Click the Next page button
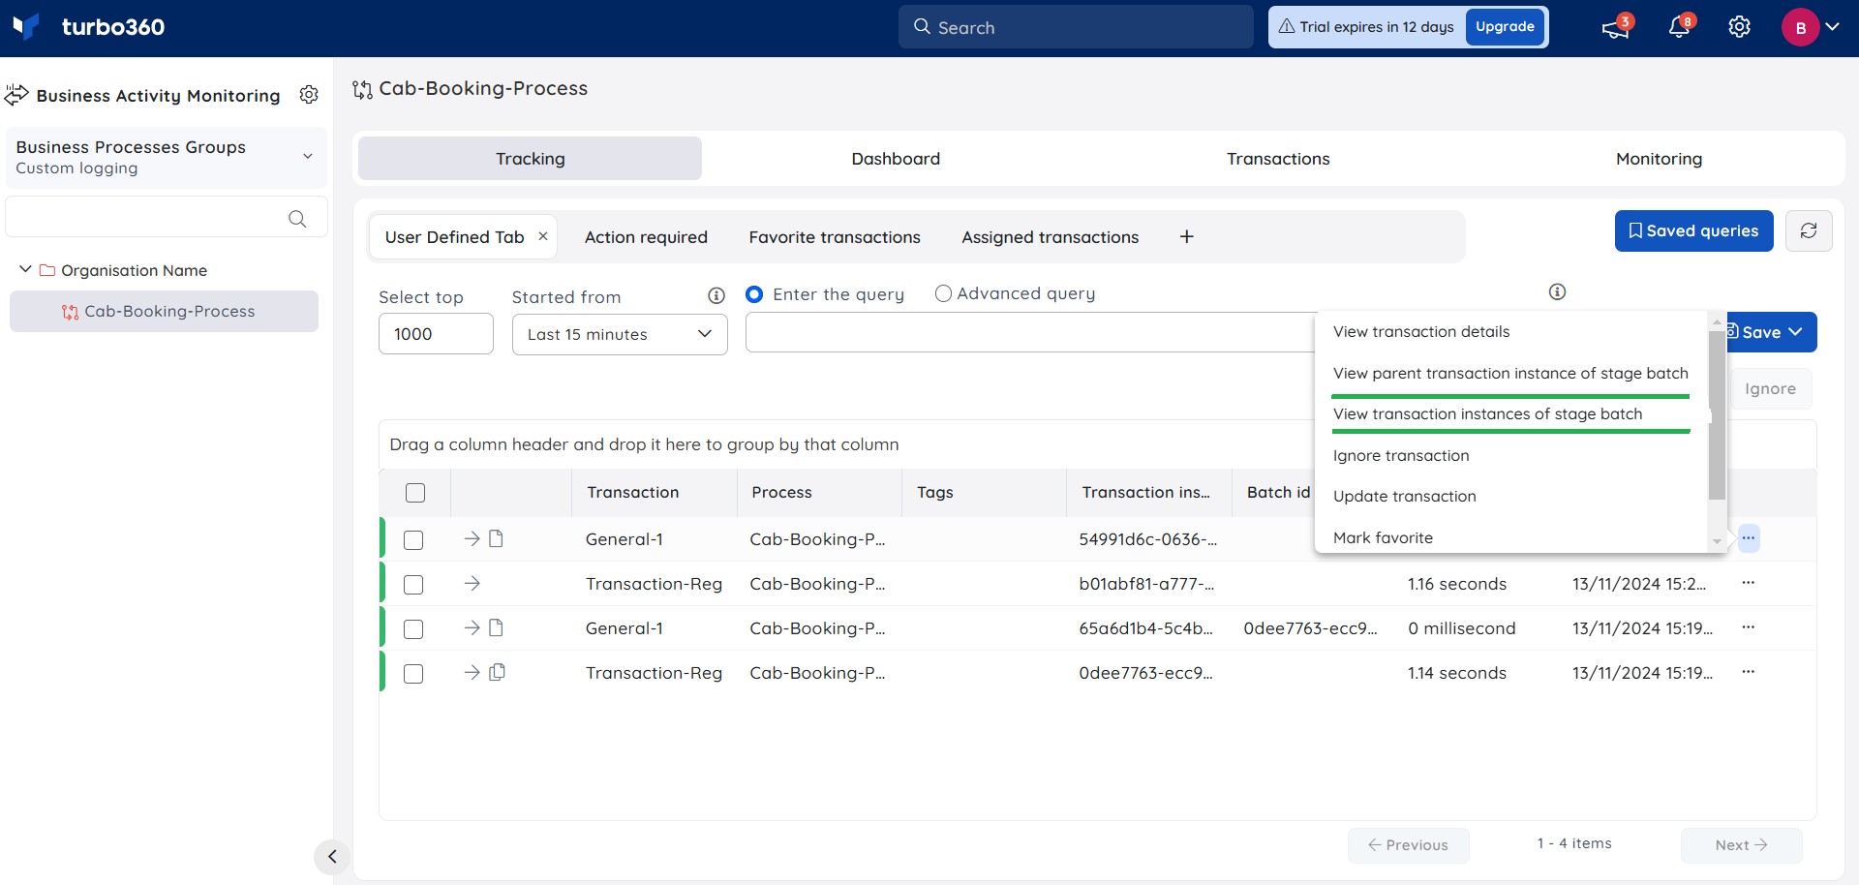 pyautogui.click(x=1741, y=845)
